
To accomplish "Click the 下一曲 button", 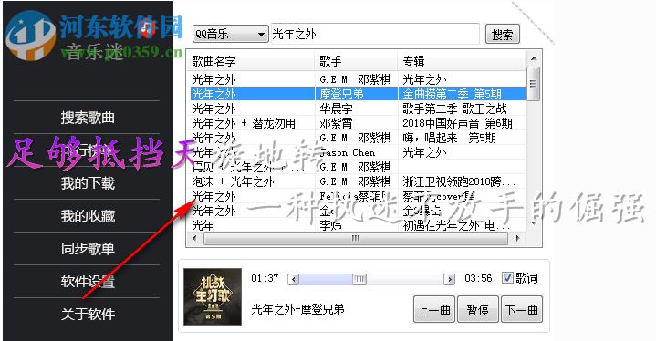I will pyautogui.click(x=521, y=310).
